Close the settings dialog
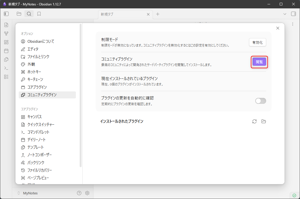This screenshot has height=199, width=300. [278, 28]
